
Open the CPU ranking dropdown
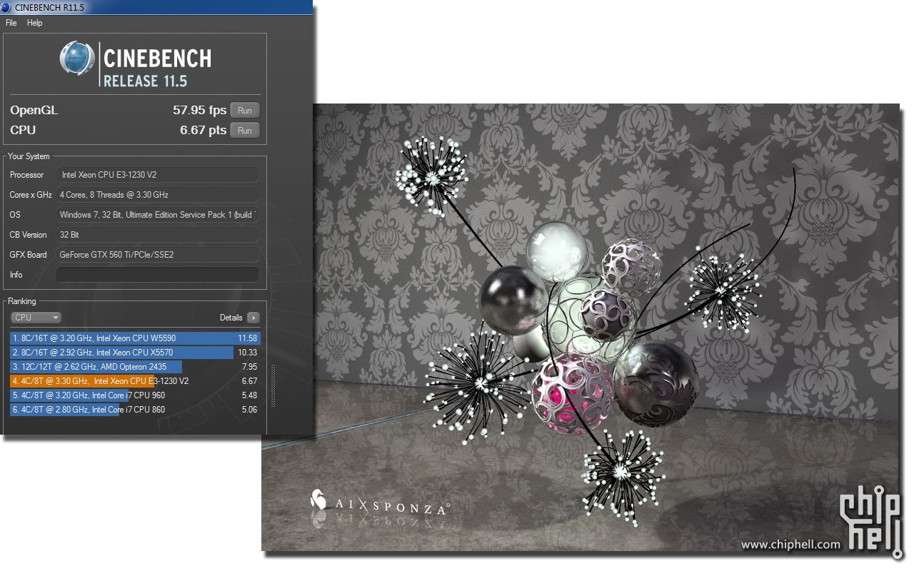(36, 318)
